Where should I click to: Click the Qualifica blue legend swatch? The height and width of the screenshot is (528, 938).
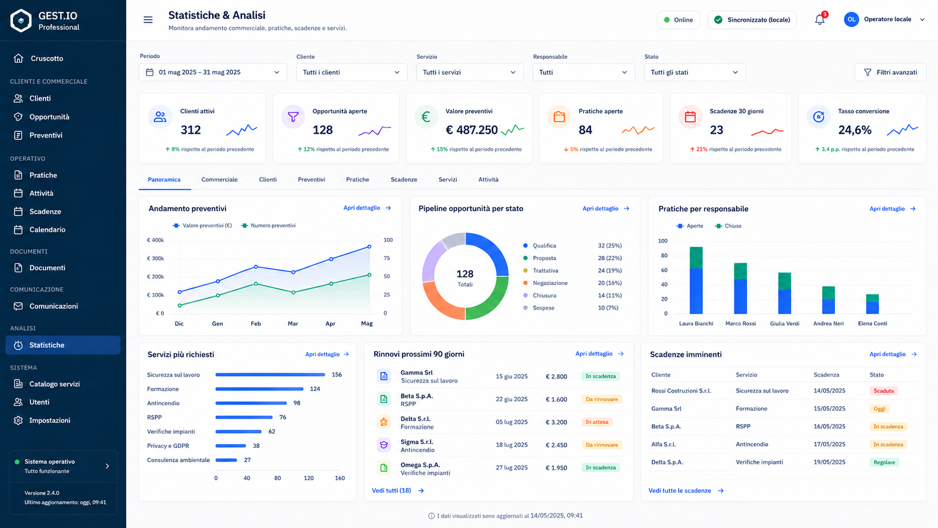pos(525,246)
